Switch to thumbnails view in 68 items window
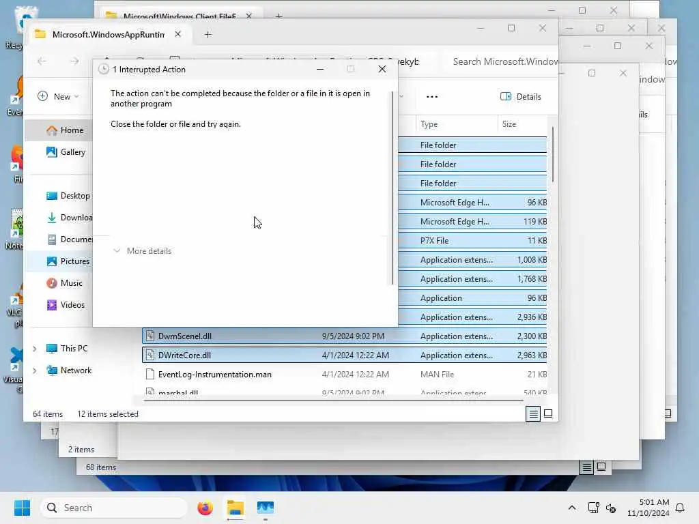 pos(601,467)
